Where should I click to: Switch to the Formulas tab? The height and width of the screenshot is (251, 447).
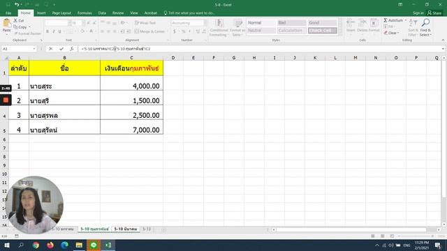click(x=85, y=13)
